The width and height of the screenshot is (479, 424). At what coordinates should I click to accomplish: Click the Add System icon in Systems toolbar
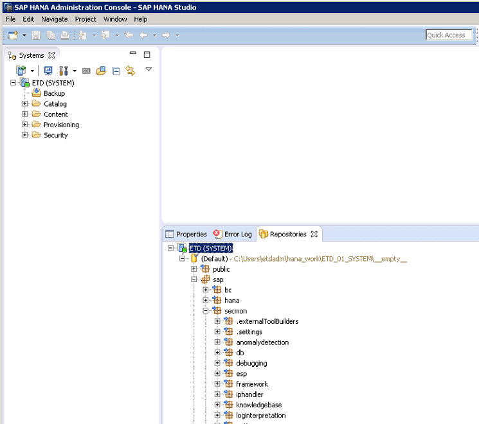[x=21, y=71]
